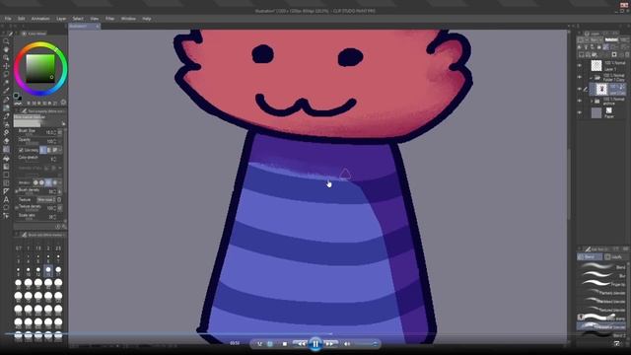The height and width of the screenshot is (355, 631).
Task: Choose the Fingertip sub tool
Action: pyautogui.click(x=602, y=284)
